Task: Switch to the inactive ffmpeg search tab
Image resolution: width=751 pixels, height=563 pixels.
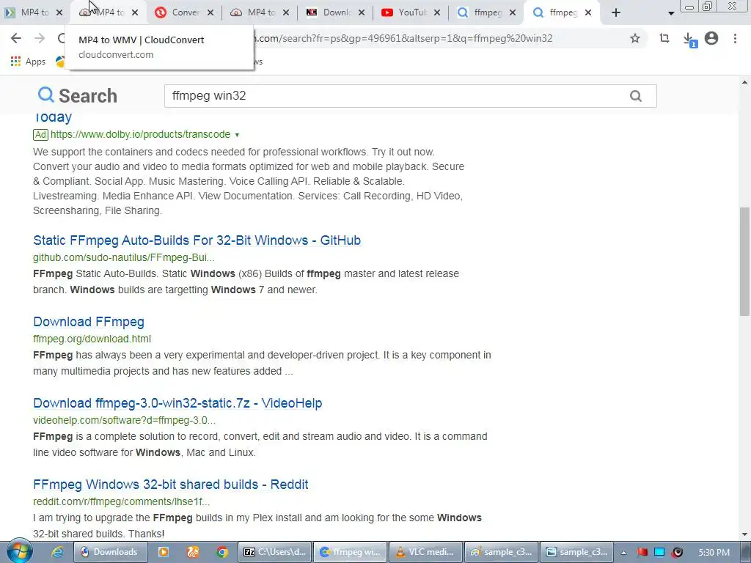Action: point(481,12)
